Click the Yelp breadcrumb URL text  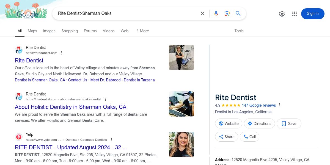coord(66,140)
